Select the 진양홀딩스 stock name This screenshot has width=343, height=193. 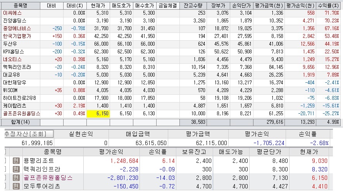click(15, 21)
